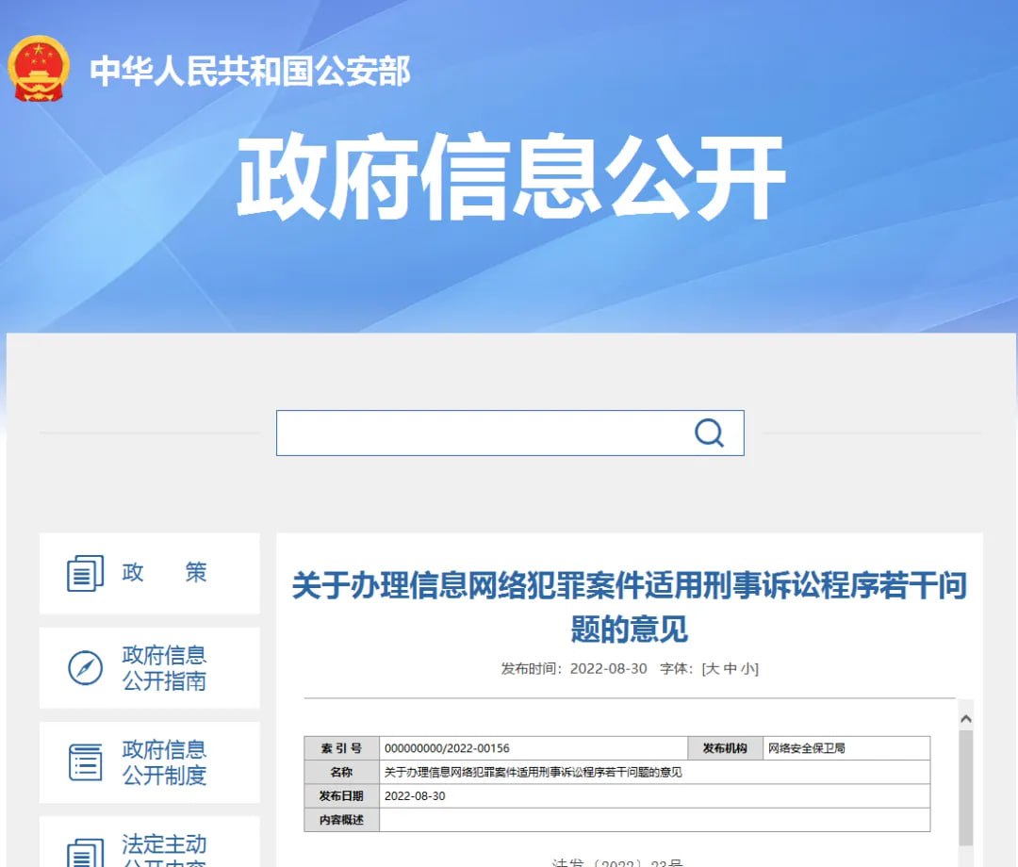Open the 政府信息公开指南 menu label

pyautogui.click(x=164, y=668)
